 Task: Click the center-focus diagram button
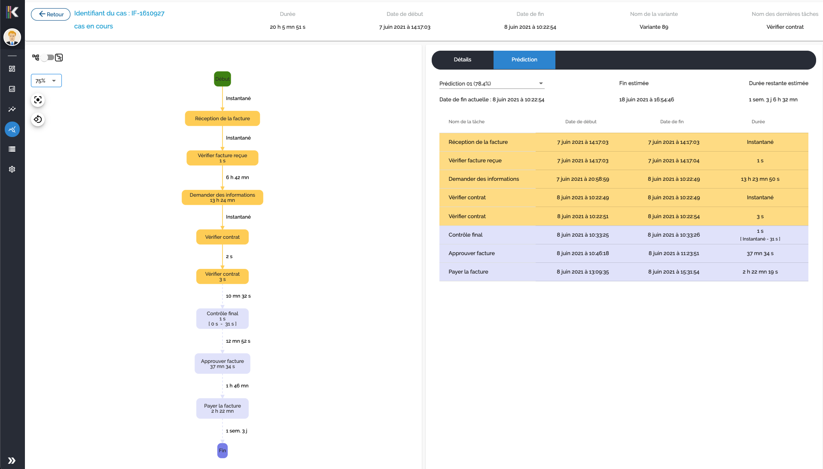(38, 100)
